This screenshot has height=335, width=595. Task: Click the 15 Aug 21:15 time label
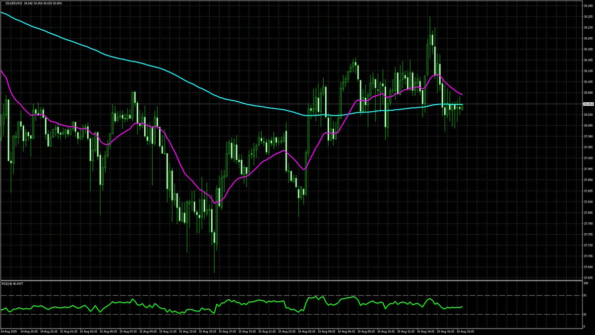pyautogui.click(x=267, y=331)
